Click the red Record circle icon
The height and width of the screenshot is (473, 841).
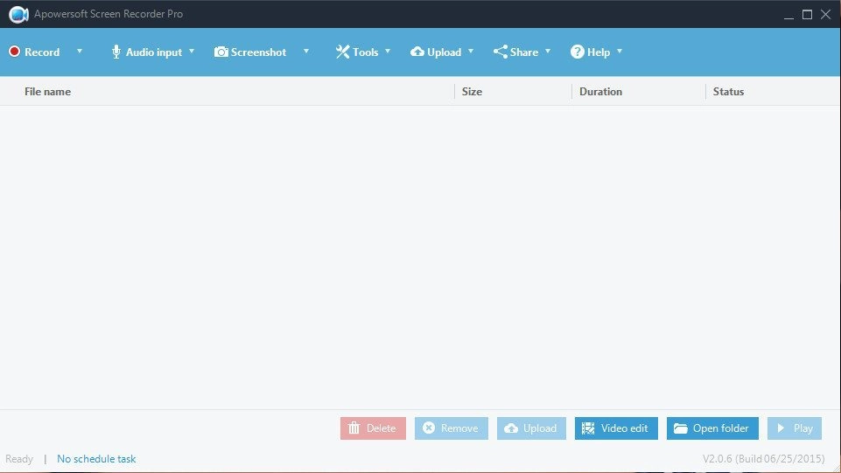(x=15, y=52)
